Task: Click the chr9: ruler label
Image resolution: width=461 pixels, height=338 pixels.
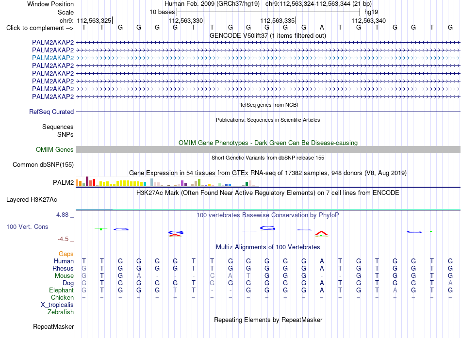Action: pos(66,20)
